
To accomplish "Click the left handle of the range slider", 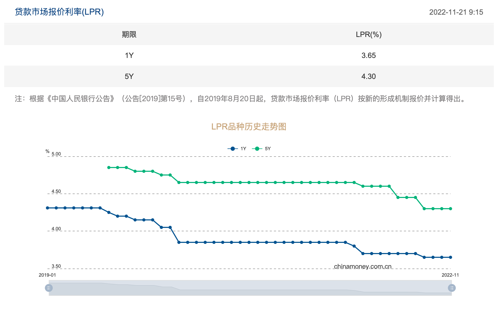I will (x=49, y=288).
